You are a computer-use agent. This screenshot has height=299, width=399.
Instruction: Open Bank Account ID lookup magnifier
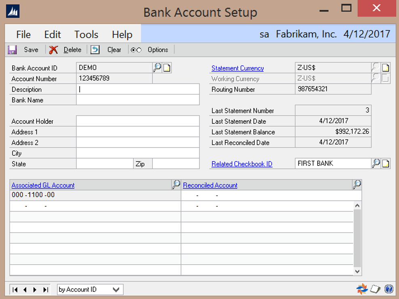[157, 68]
